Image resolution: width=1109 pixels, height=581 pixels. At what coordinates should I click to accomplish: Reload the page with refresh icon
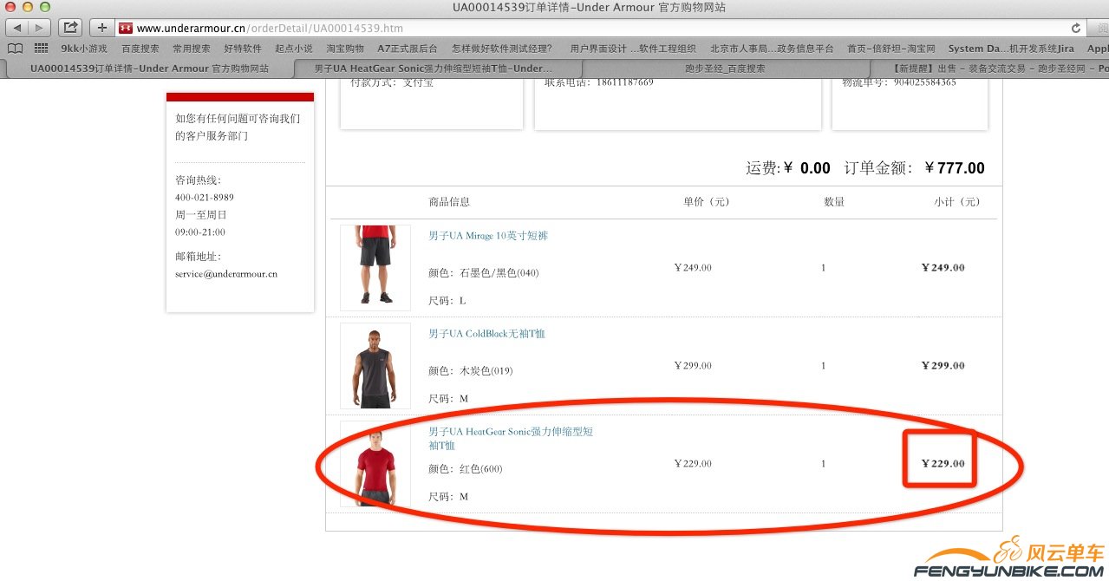point(1076,28)
